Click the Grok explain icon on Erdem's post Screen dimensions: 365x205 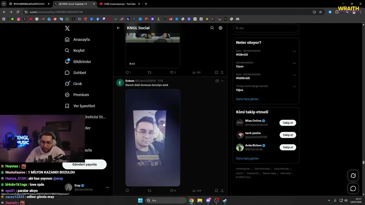pos(217,81)
